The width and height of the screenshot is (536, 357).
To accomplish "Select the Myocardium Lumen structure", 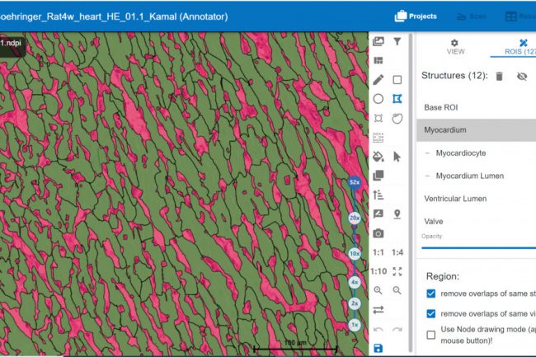I will (470, 176).
